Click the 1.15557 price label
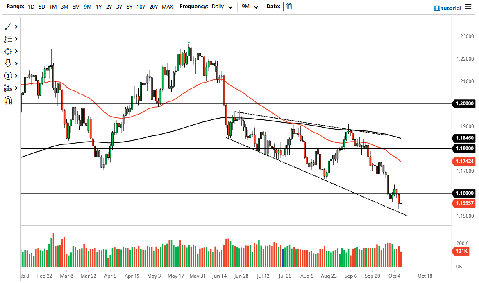The image size is (479, 283). 464,203
